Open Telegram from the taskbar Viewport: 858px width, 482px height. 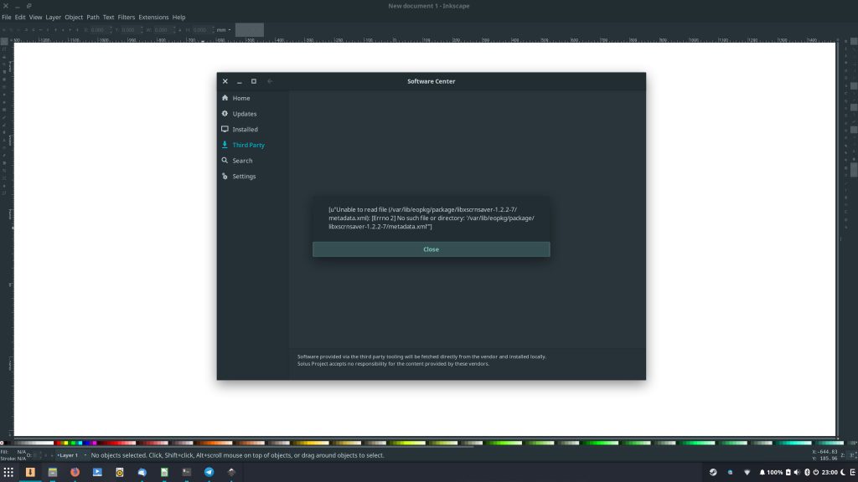tap(209, 472)
